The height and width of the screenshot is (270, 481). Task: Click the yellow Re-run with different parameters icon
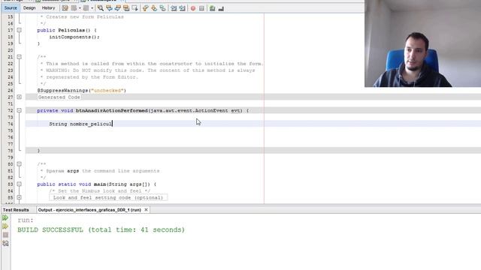(5, 226)
